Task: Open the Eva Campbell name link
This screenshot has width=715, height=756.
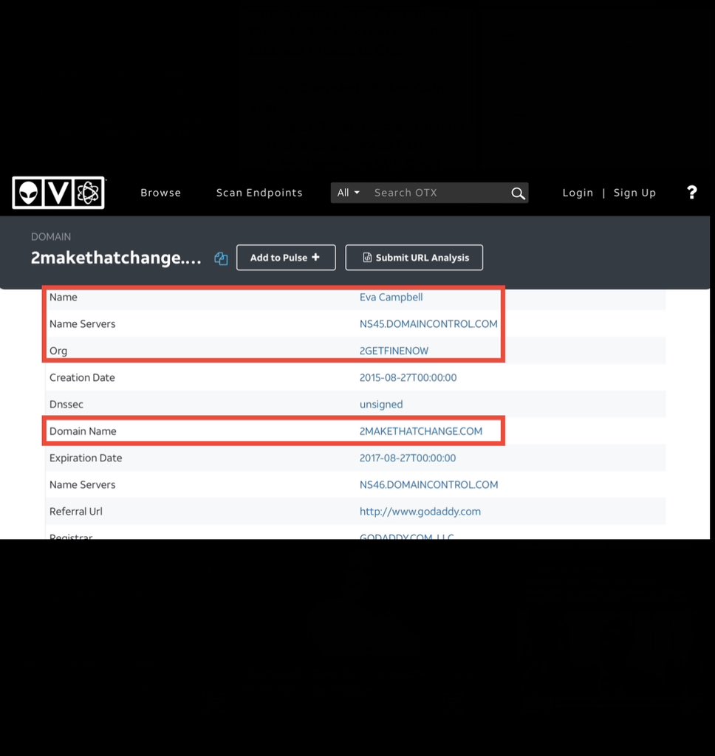Action: (391, 298)
